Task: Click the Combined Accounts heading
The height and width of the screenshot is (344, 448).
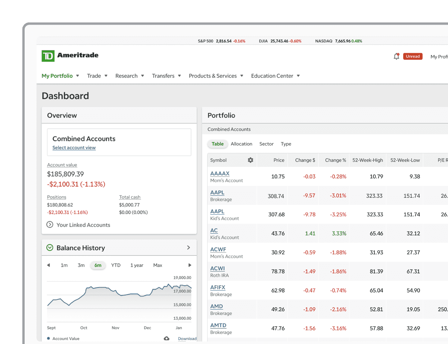Action: click(84, 139)
